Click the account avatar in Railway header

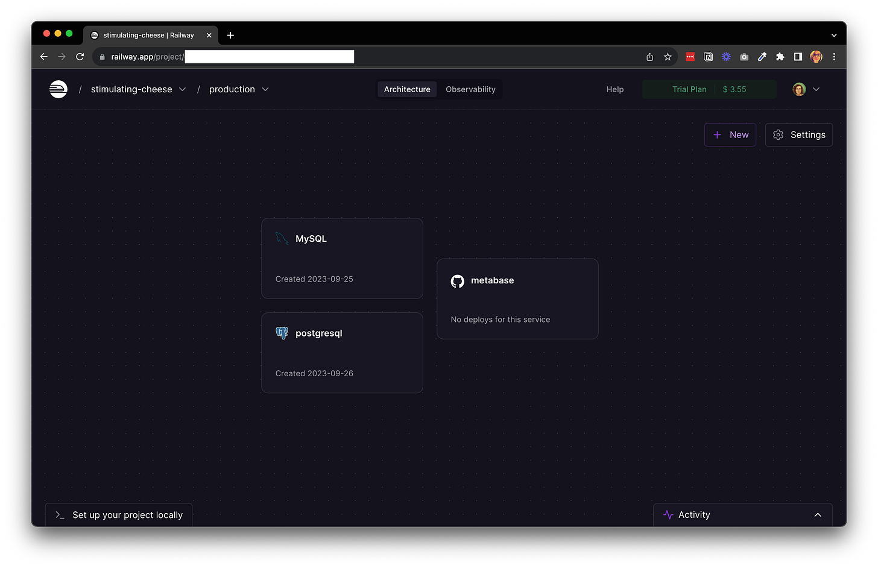tap(799, 89)
